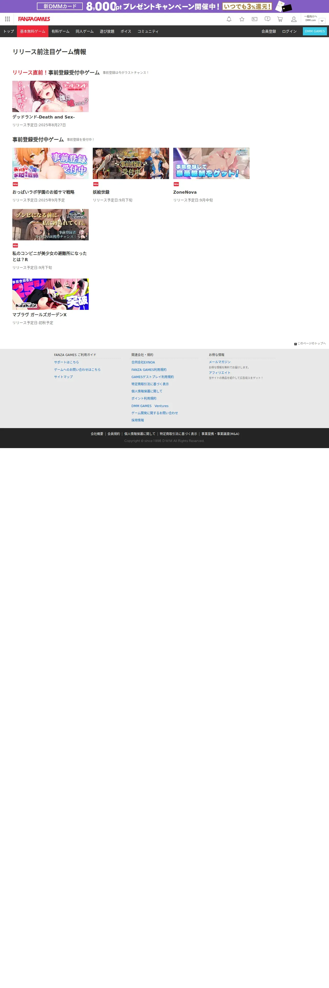Click the back-to-top arrow icon
329x988 pixels.
tap(295, 344)
